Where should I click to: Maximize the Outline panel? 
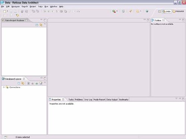pos(183,20)
